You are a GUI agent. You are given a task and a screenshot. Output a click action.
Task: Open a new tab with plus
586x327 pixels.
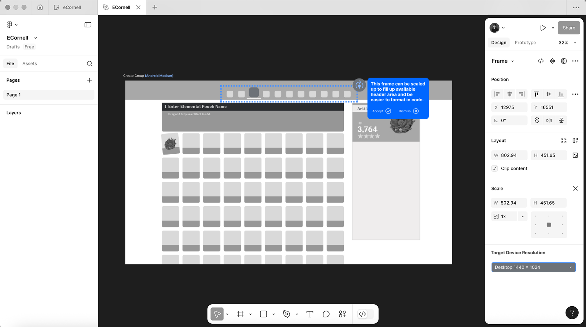point(155,7)
